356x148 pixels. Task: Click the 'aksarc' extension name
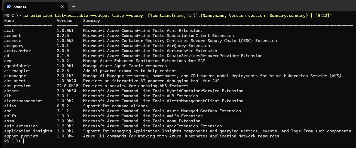[11, 91]
